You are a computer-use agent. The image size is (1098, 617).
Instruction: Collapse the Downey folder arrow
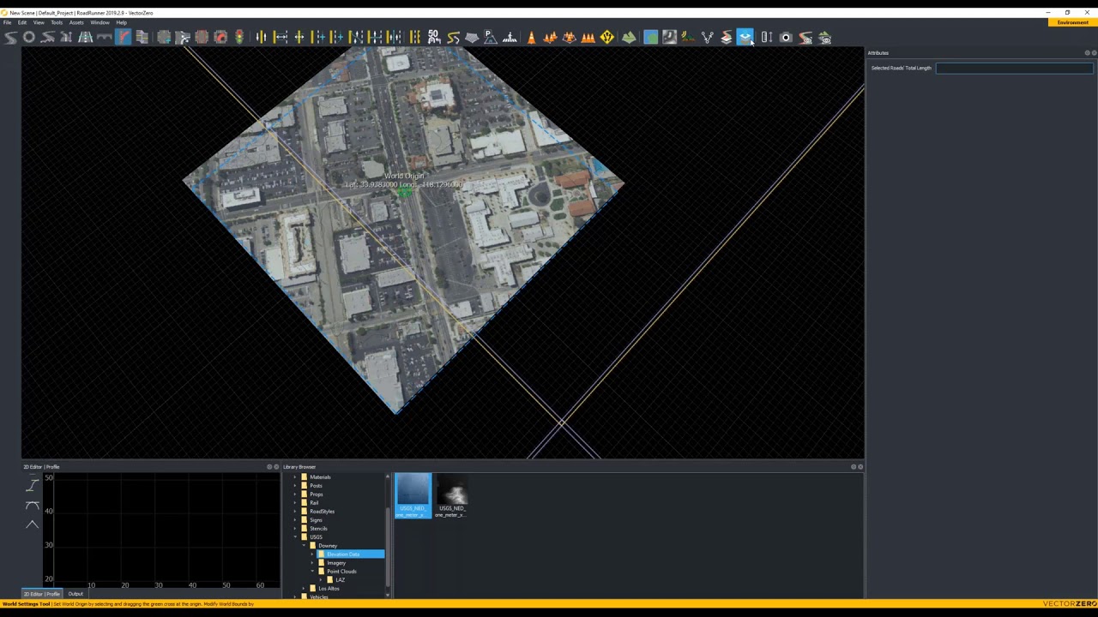click(x=304, y=546)
